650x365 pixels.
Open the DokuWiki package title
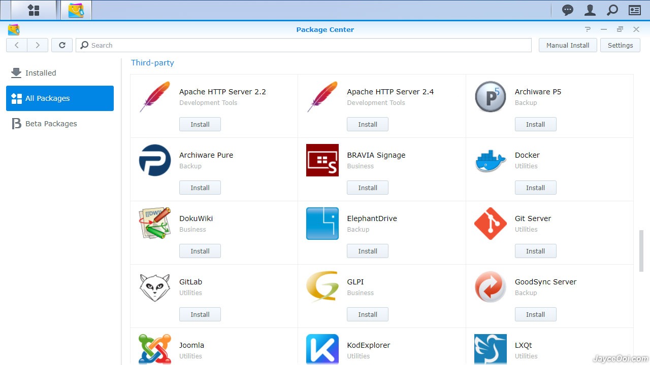196,218
